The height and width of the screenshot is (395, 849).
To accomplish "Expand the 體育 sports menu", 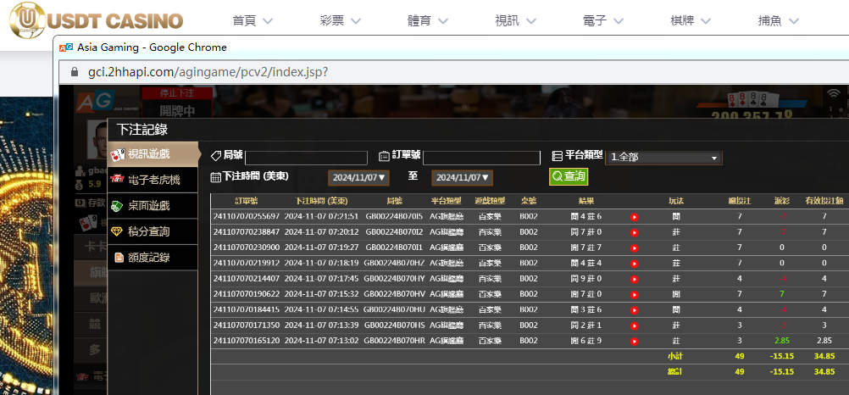I will point(430,20).
